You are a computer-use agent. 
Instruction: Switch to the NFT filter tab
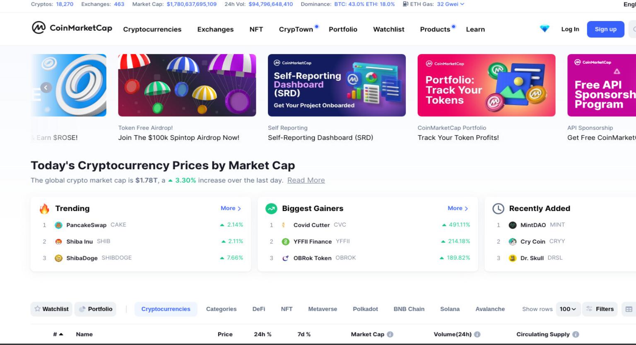tap(287, 309)
